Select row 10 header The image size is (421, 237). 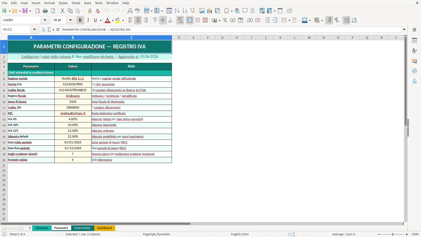click(4, 102)
